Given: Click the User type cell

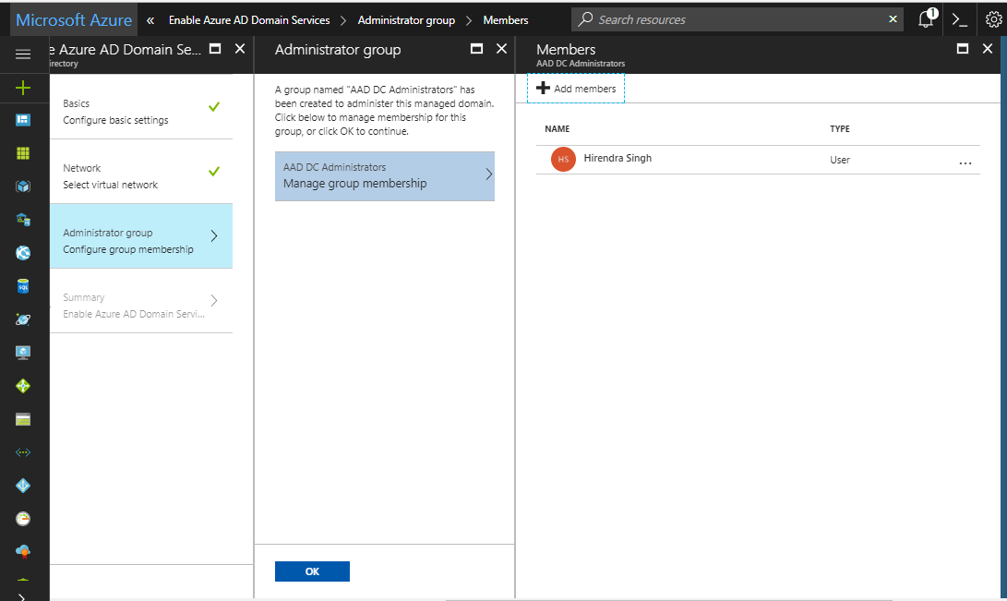Looking at the screenshot, I should (x=839, y=160).
